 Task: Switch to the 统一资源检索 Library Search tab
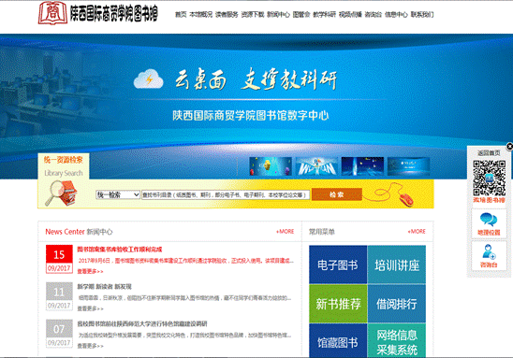[x=64, y=166]
